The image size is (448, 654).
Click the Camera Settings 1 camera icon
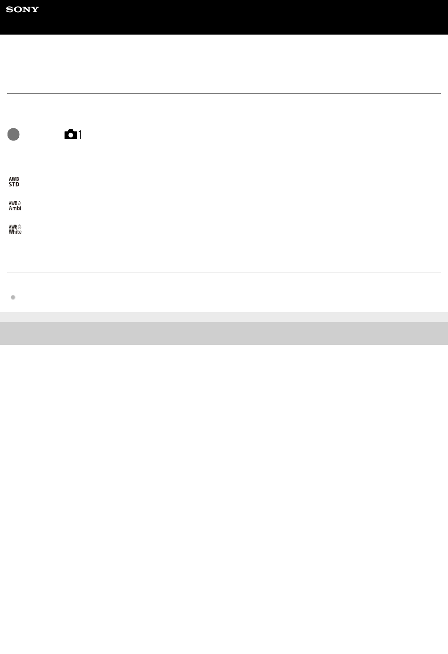point(71,134)
